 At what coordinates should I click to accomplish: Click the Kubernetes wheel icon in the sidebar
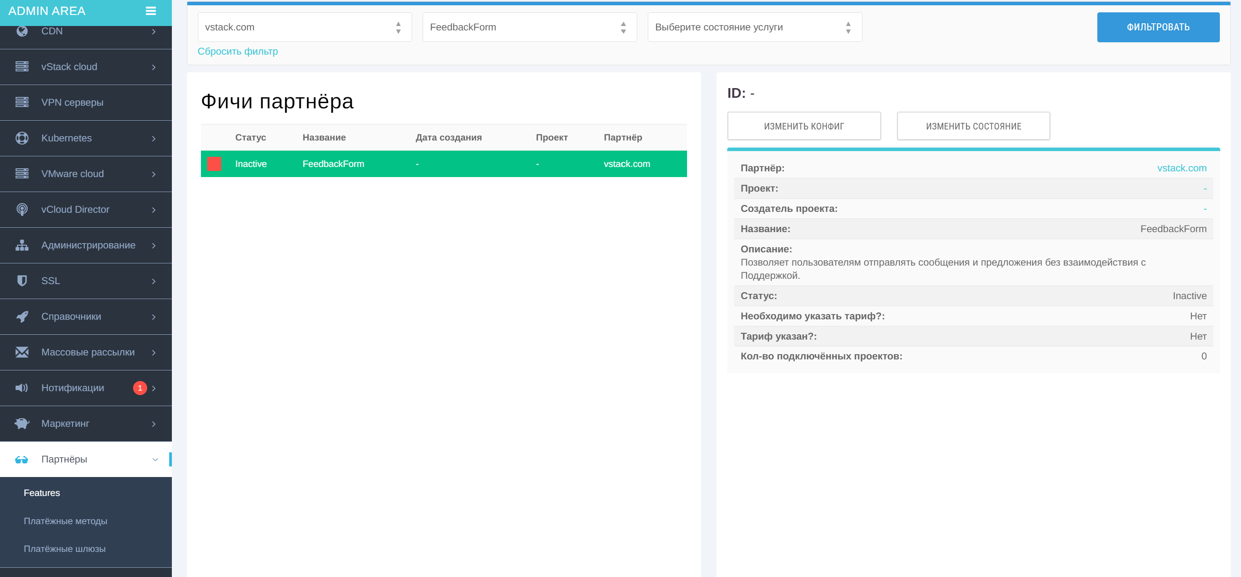[22, 138]
